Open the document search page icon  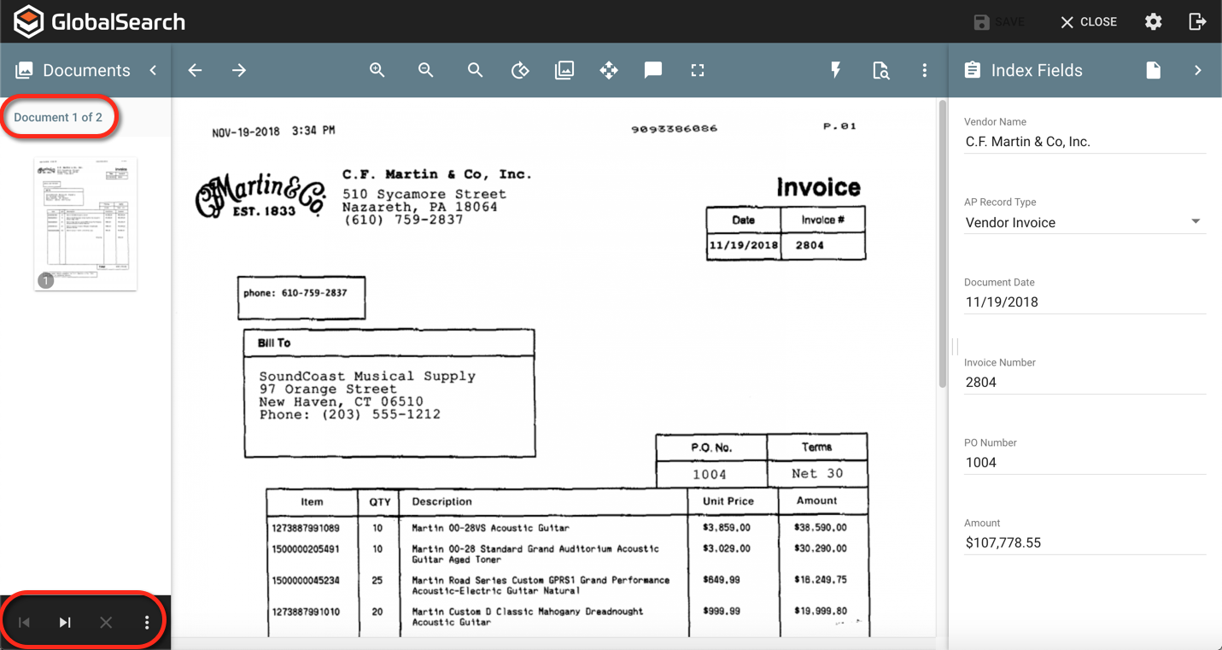[x=880, y=71]
